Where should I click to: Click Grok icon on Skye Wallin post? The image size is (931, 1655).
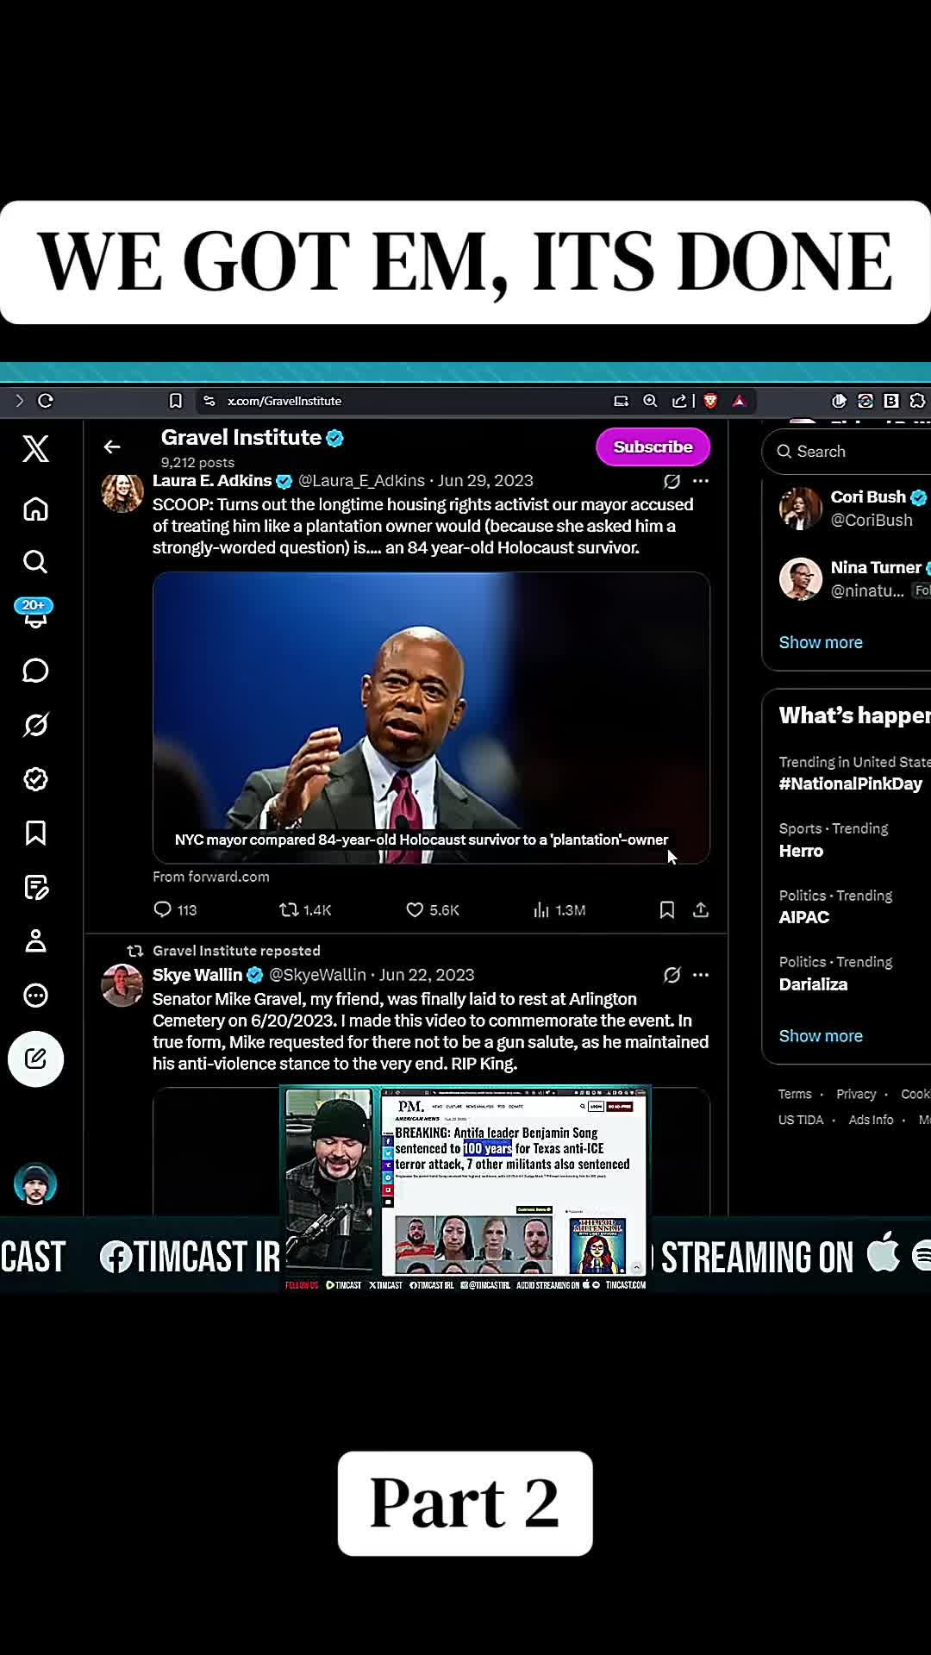672,975
